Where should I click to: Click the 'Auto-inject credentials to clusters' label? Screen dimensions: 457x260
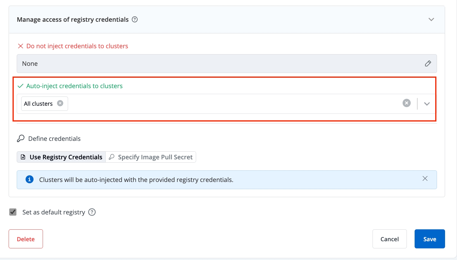pos(74,86)
